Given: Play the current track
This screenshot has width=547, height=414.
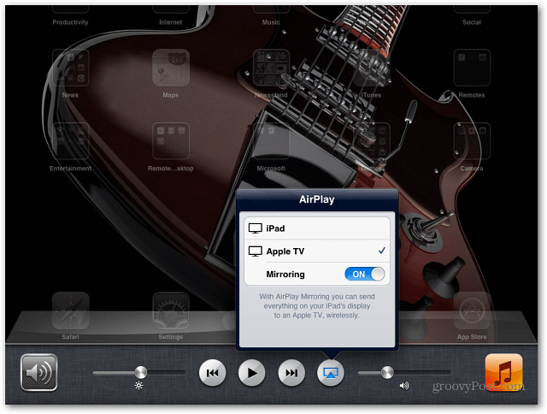Looking at the screenshot, I should coord(251,373).
